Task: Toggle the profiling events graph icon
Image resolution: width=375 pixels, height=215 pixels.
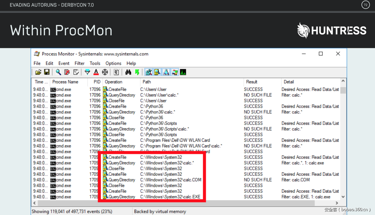Action: tap(183, 72)
